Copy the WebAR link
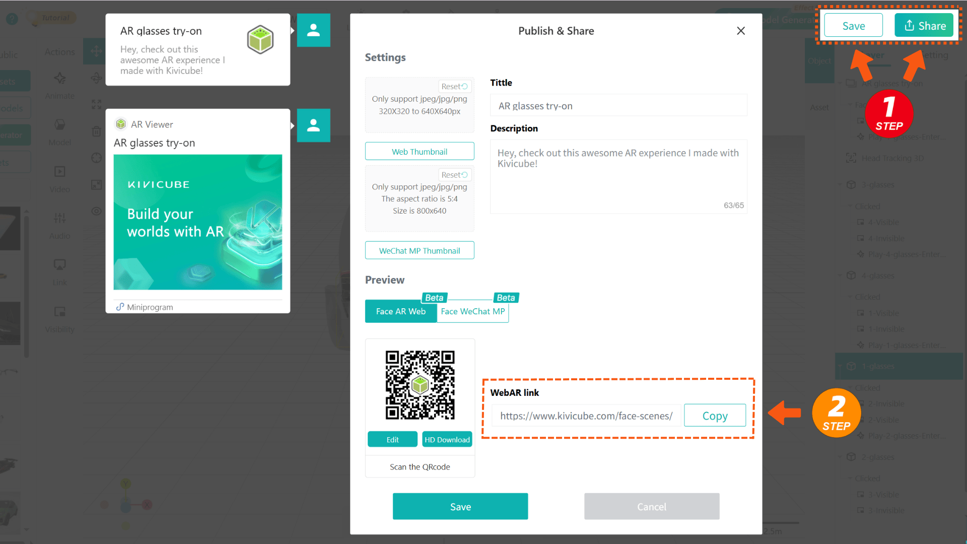Viewport: 967px width, 544px height. pos(715,416)
